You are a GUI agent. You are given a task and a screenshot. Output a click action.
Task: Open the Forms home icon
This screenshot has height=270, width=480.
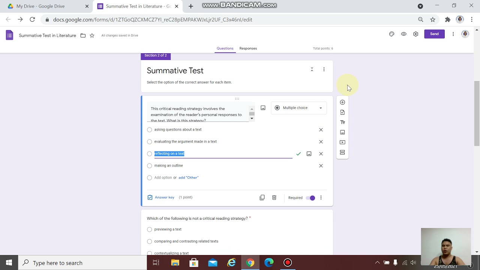(x=9, y=35)
